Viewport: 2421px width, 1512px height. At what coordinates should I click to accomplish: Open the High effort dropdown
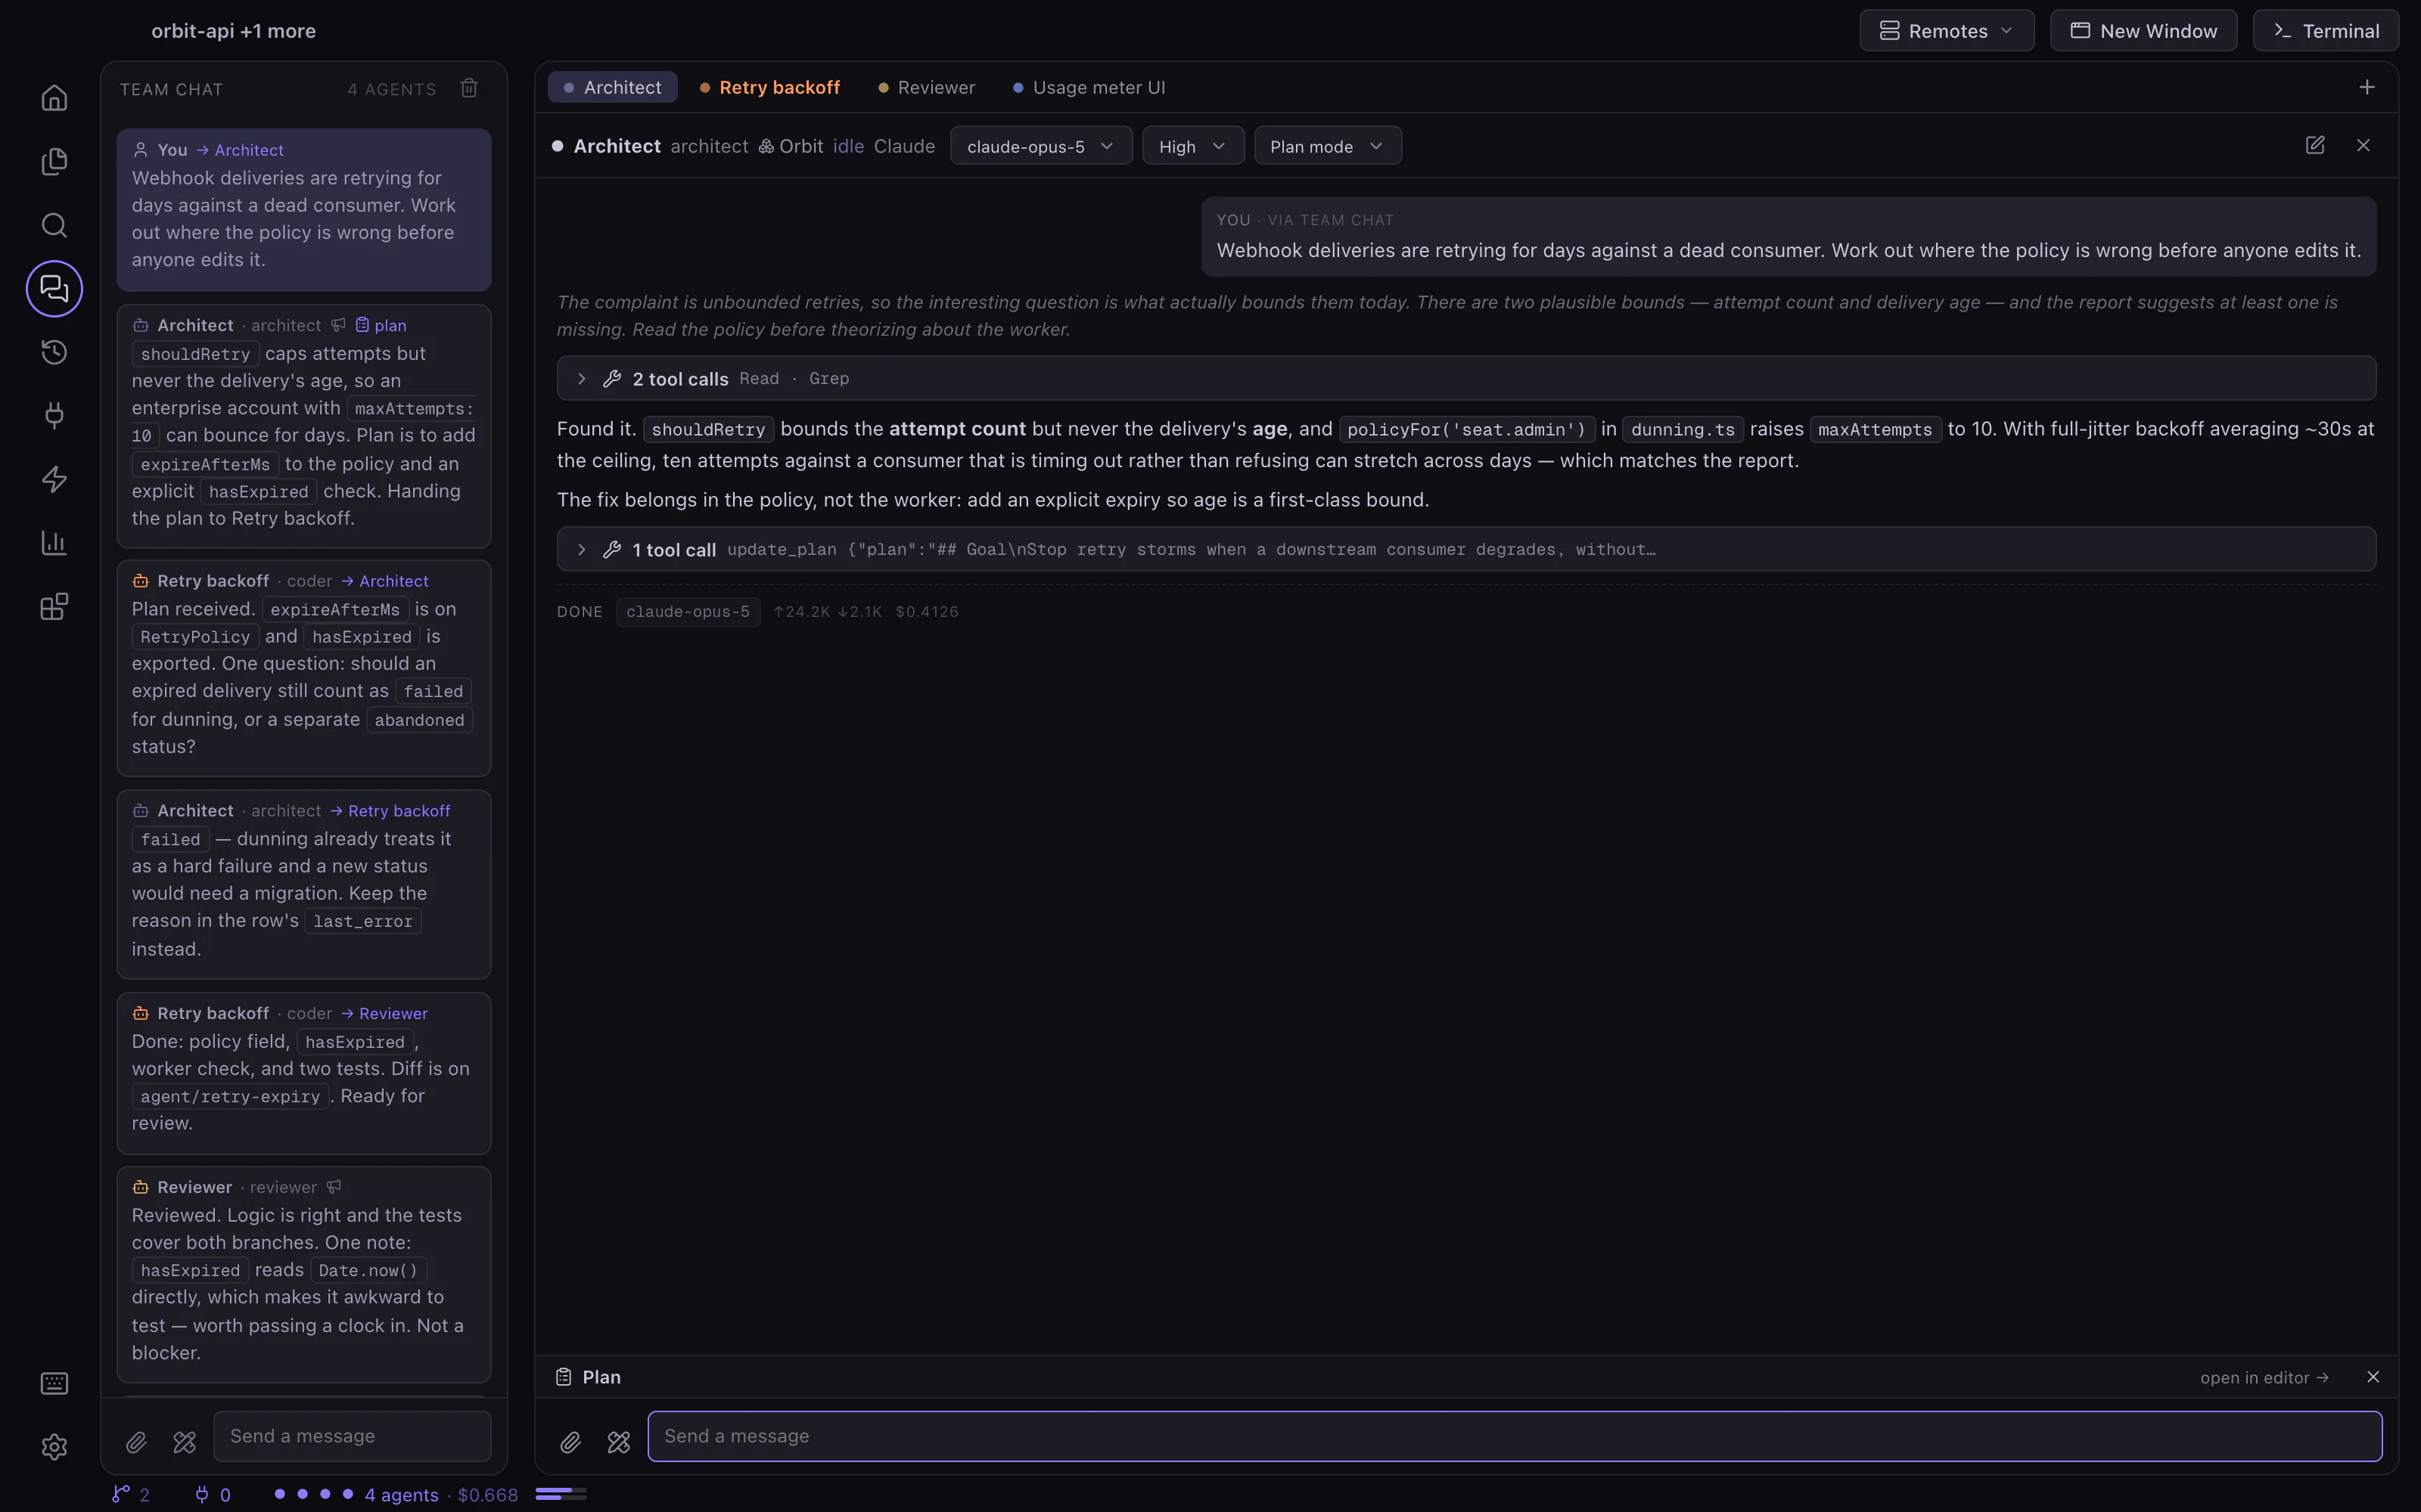[x=1192, y=146]
